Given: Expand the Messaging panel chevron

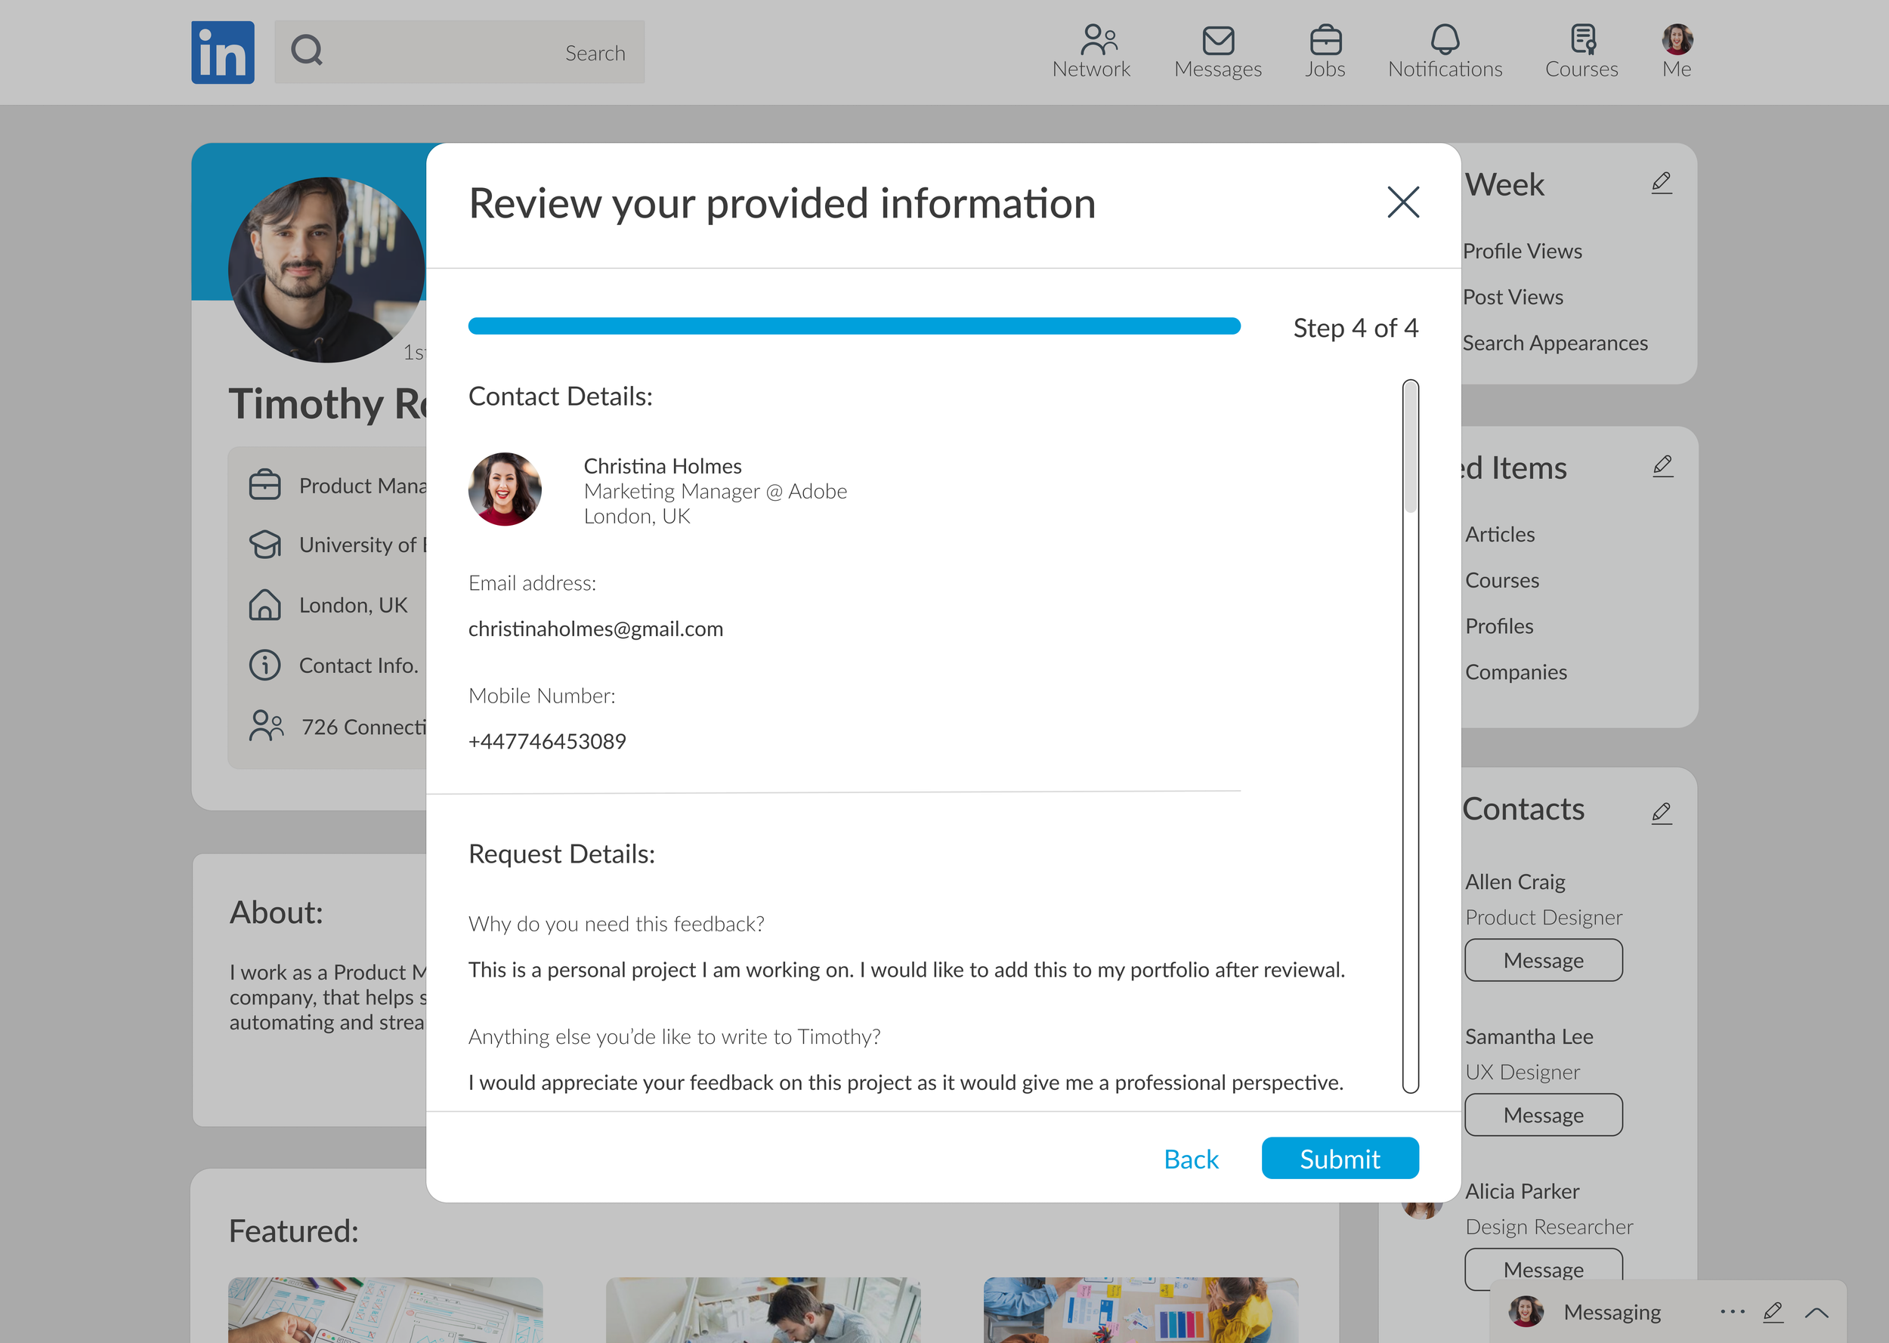Looking at the screenshot, I should coord(1816,1312).
